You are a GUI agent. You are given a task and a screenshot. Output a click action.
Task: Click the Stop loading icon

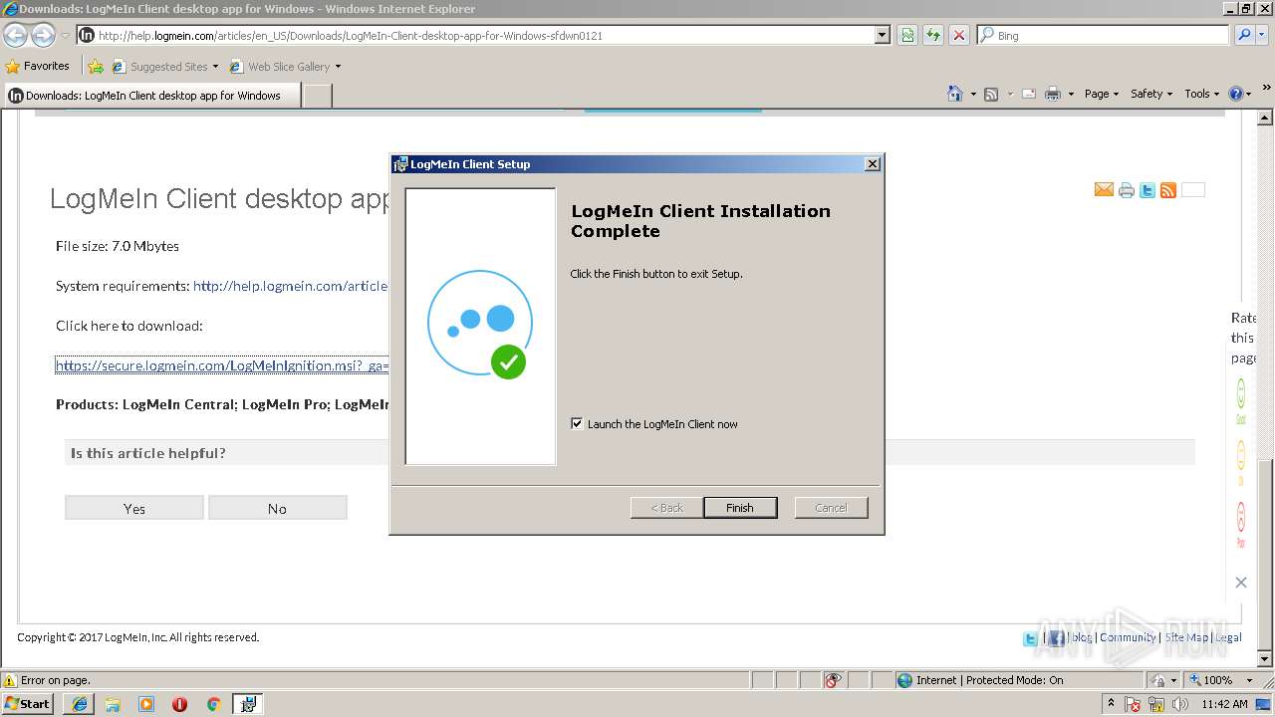click(x=958, y=35)
